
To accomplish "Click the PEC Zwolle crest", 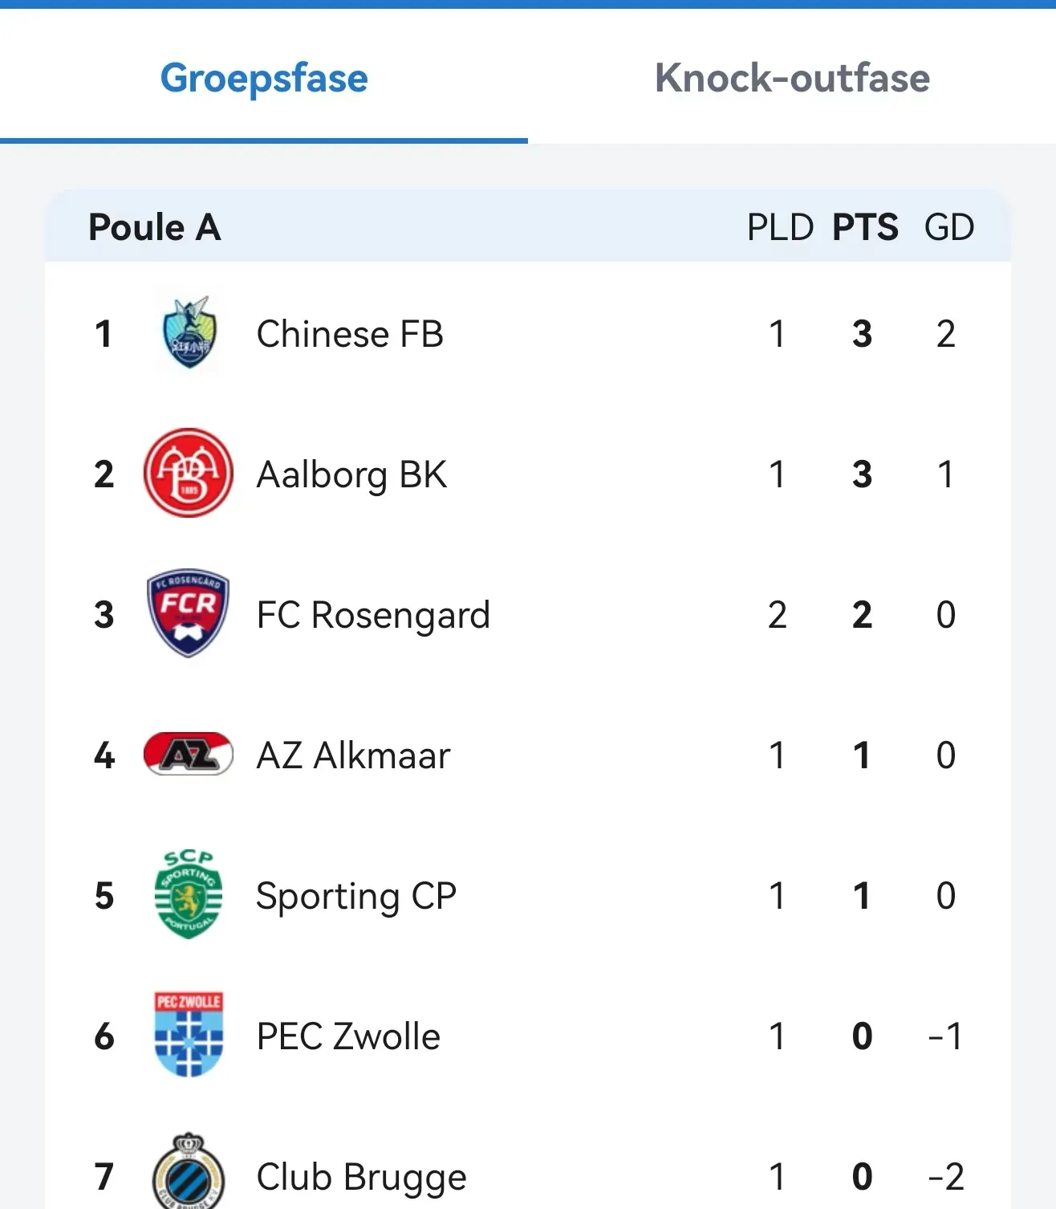I will (189, 1035).
